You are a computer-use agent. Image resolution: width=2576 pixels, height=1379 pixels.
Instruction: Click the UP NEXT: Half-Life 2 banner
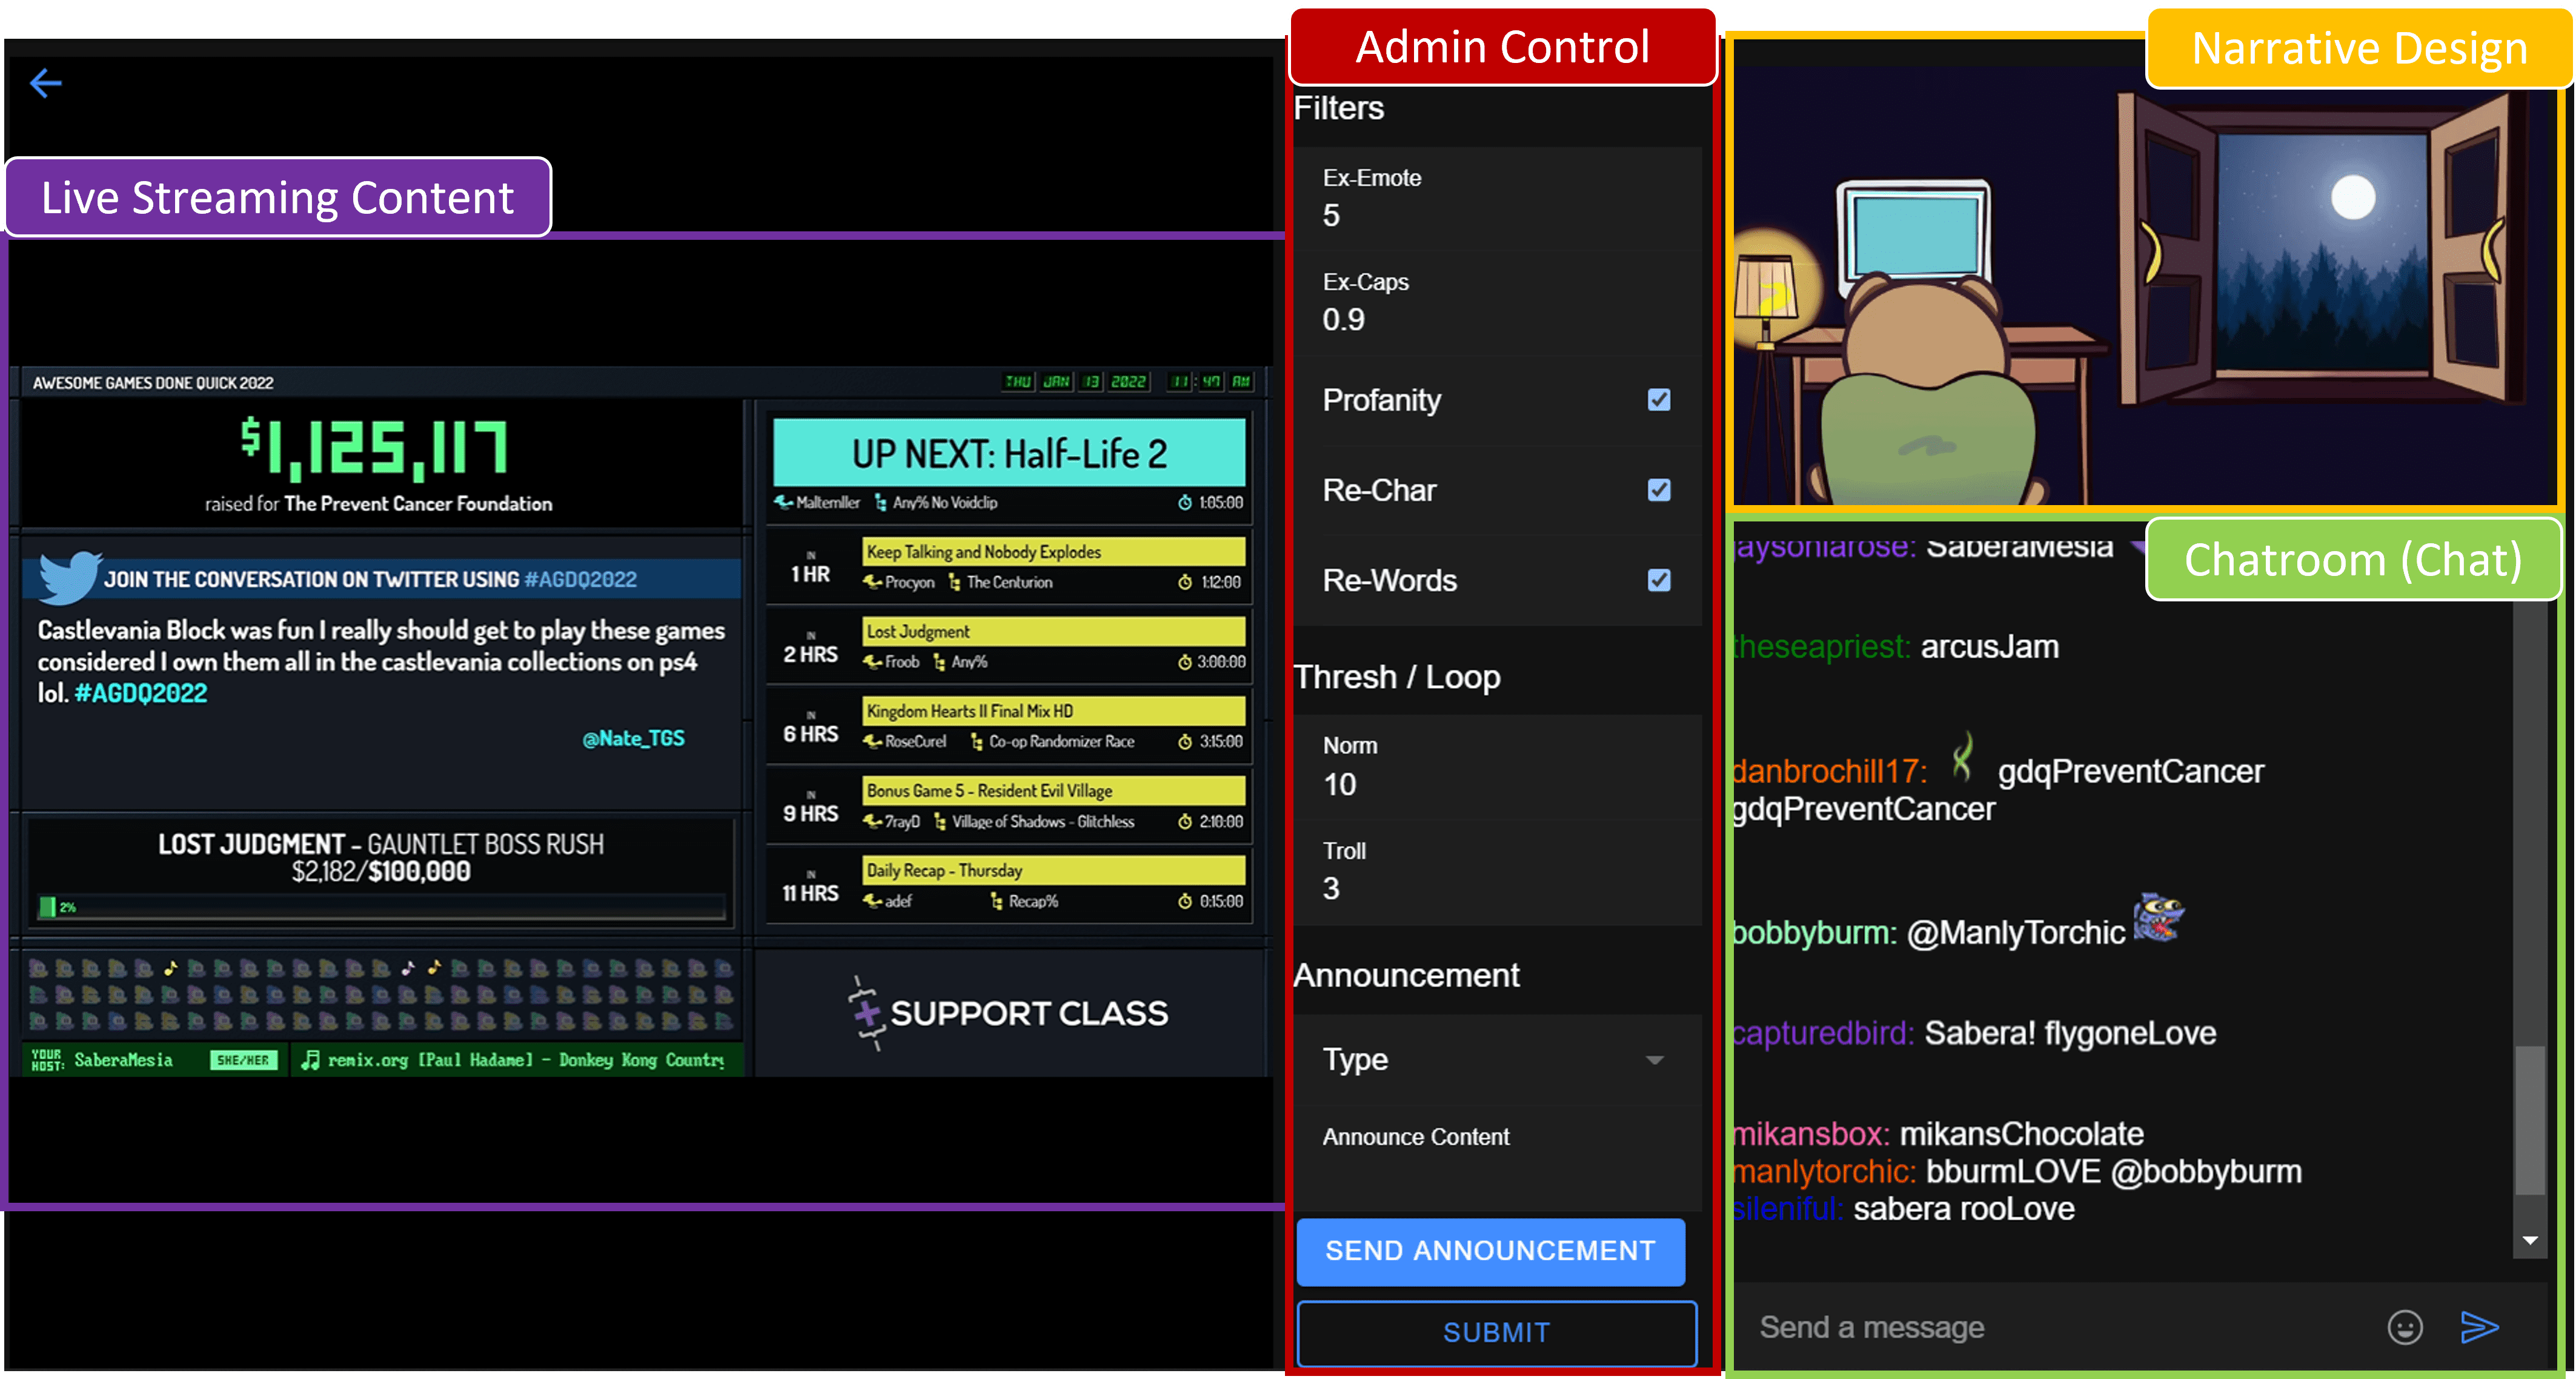click(x=1009, y=453)
